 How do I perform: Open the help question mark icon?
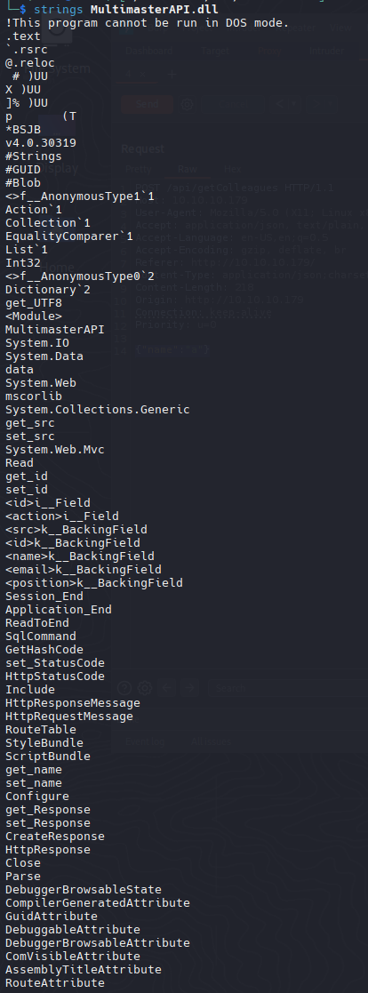[x=125, y=688]
